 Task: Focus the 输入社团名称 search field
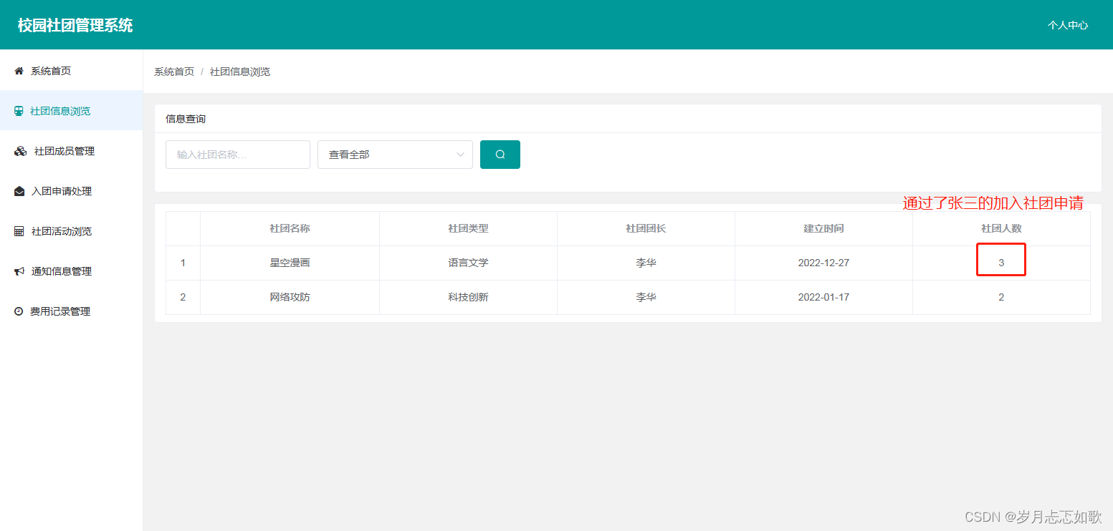[x=238, y=155]
